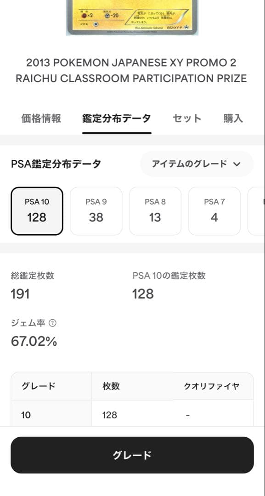Click the 総鑑定枚数 value 191

pos(20,294)
